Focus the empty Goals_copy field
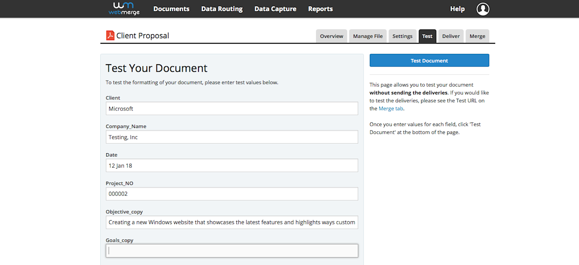 (x=232, y=251)
